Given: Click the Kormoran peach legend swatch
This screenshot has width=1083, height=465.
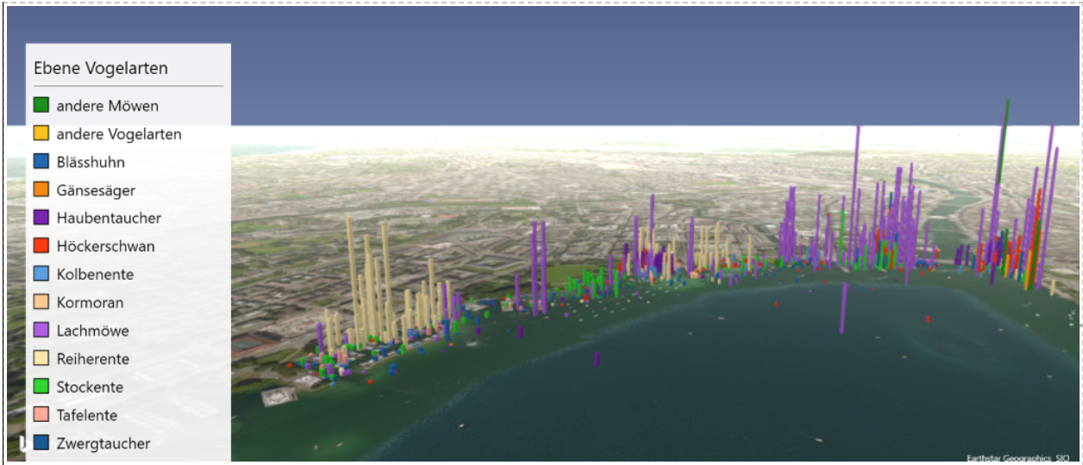Looking at the screenshot, I should 41,302.
